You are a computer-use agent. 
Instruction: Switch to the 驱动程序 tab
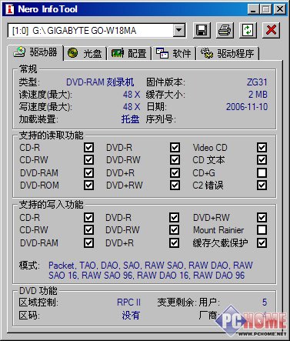(x=228, y=53)
